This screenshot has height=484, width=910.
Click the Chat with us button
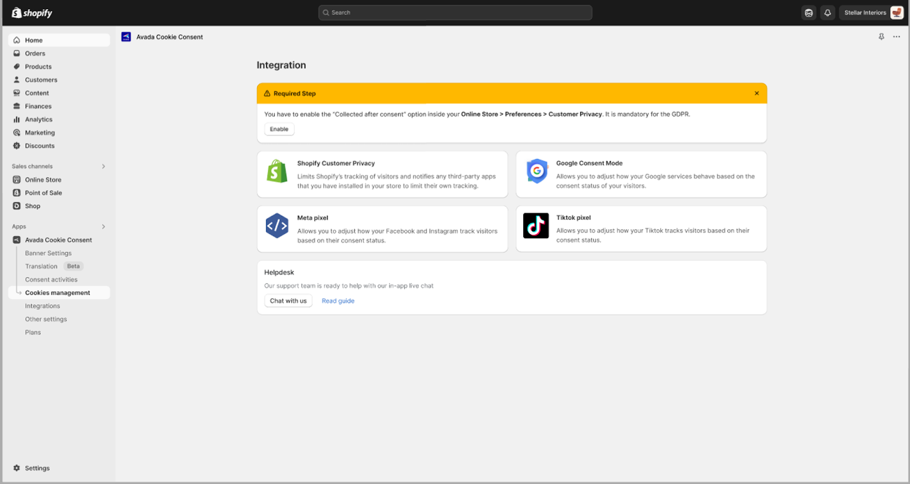(x=288, y=301)
